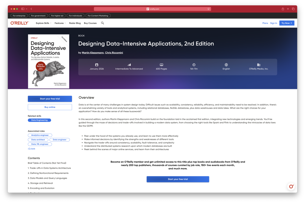Select the Data Engineering skill tag
The width and height of the screenshot is (305, 203).
[x=39, y=120]
